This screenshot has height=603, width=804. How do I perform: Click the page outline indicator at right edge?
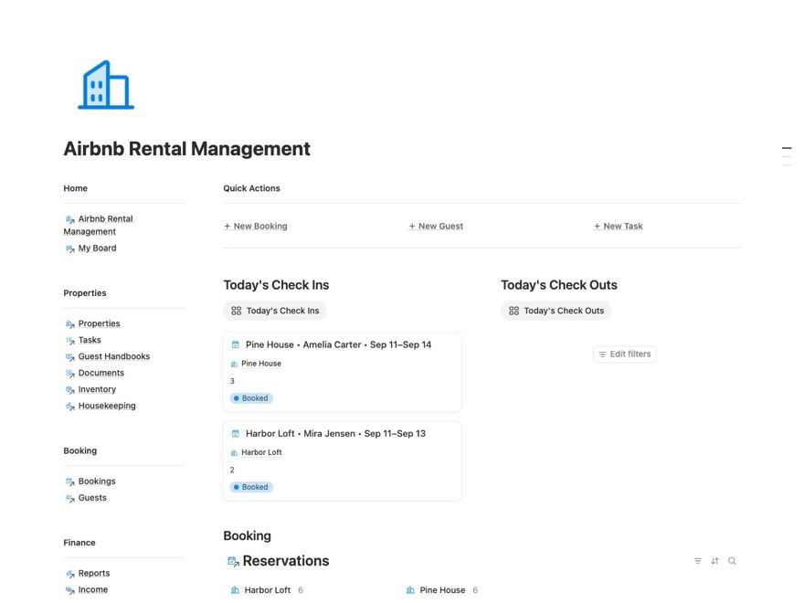coord(787,156)
